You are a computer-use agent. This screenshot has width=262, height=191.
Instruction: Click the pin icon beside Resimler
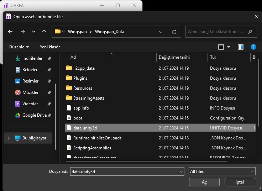(x=49, y=81)
